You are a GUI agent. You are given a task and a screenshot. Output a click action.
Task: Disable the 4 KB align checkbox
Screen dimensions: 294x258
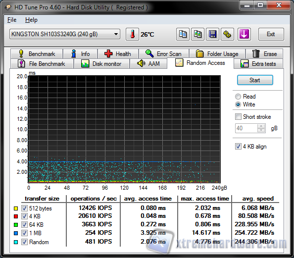click(x=238, y=146)
